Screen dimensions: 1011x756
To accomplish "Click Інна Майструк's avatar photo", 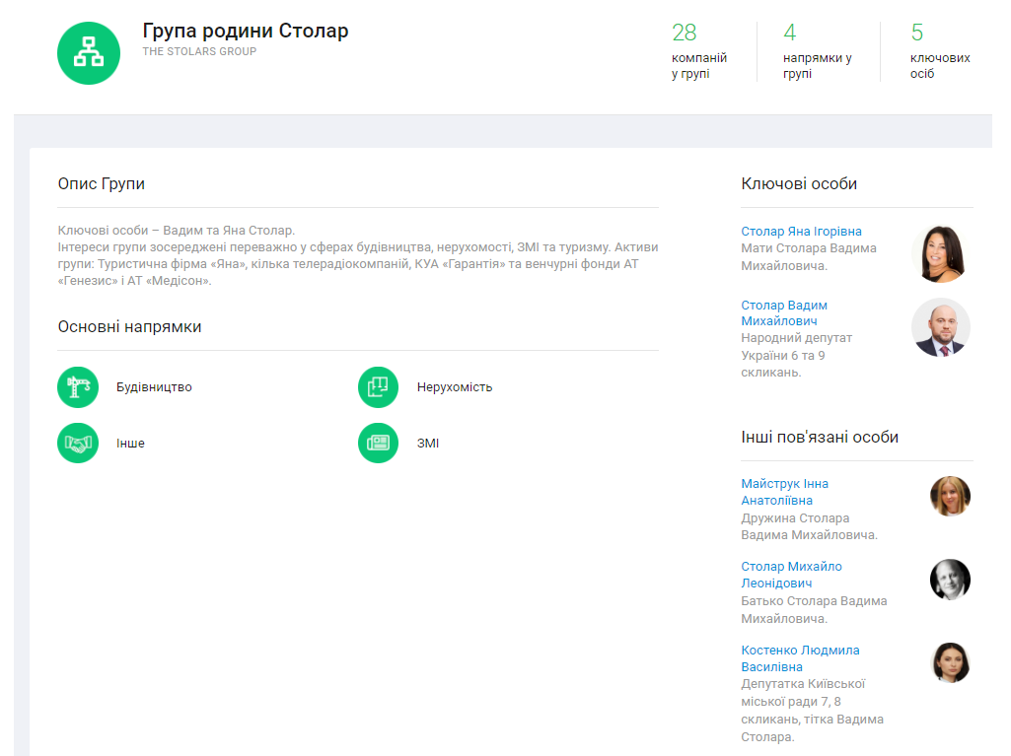I will coord(950,497).
